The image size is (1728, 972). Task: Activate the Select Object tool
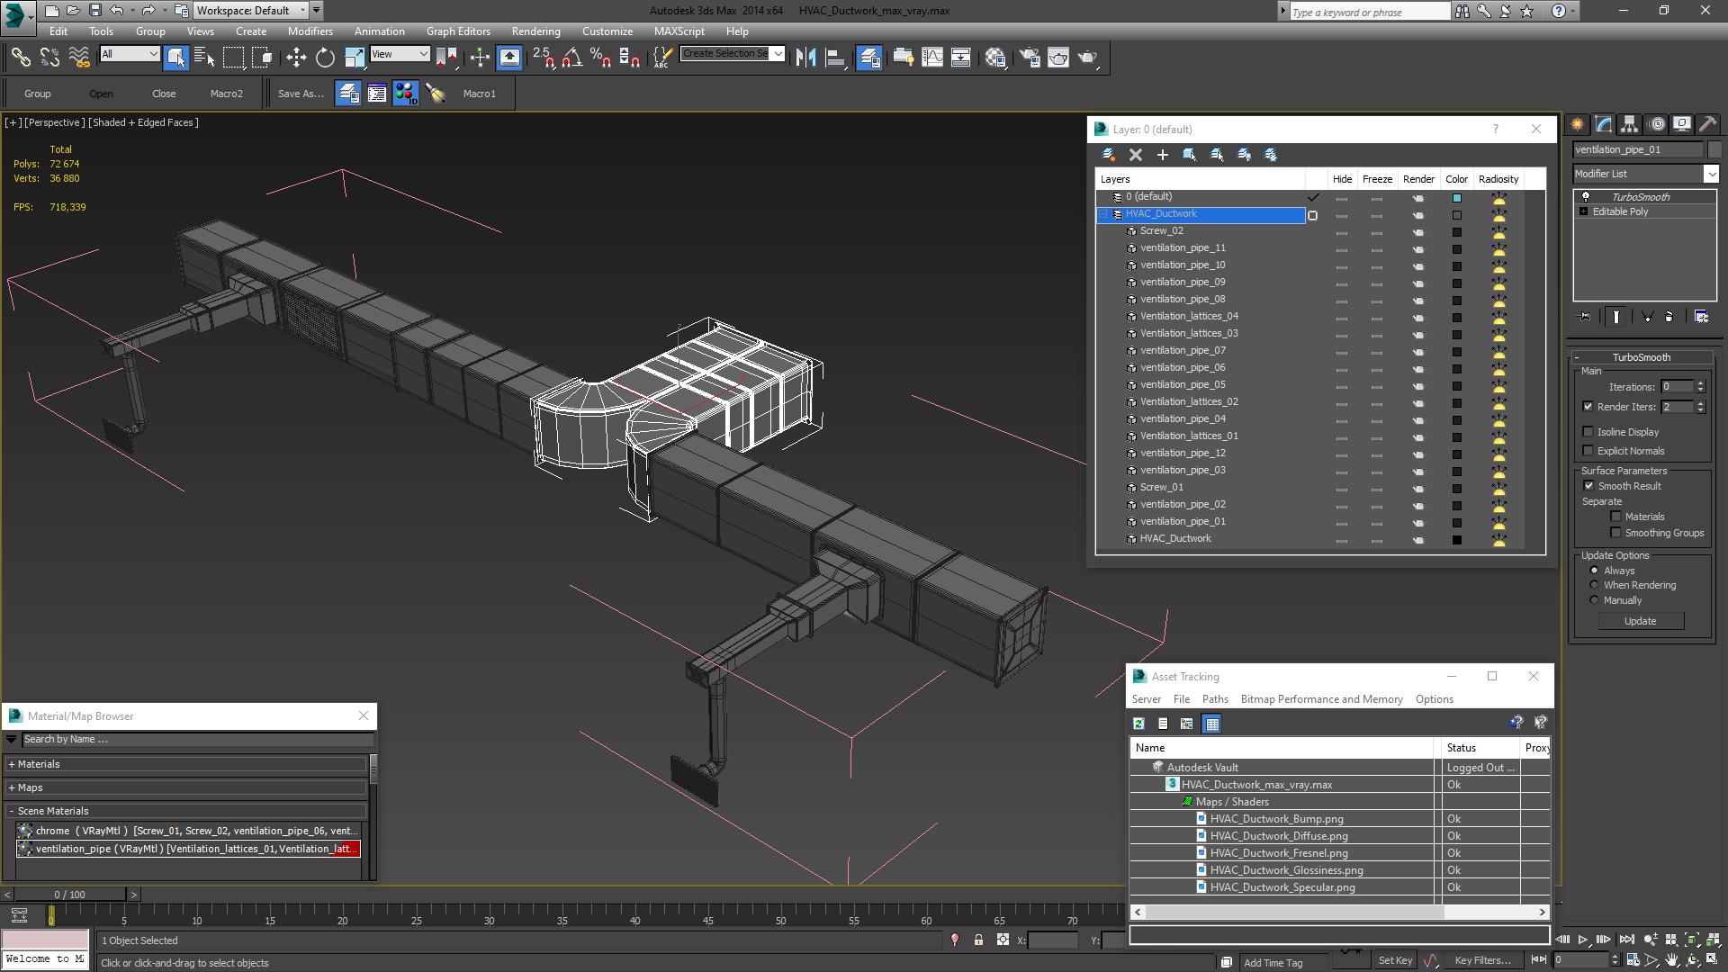[x=175, y=58]
